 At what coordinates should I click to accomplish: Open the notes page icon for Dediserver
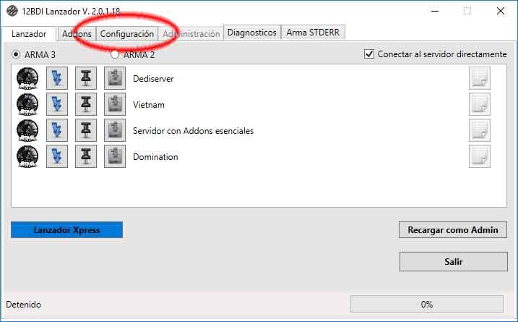click(480, 78)
